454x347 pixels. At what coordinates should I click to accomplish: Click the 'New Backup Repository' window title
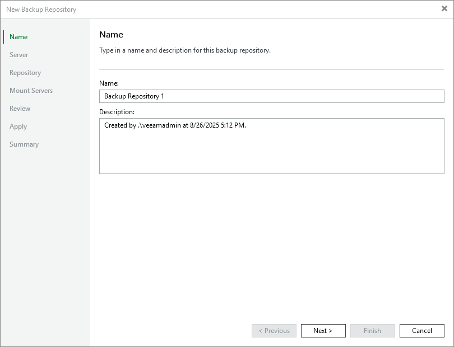point(41,10)
